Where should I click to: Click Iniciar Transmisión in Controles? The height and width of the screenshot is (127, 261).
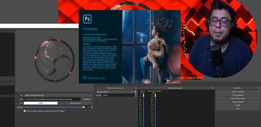click(238, 92)
